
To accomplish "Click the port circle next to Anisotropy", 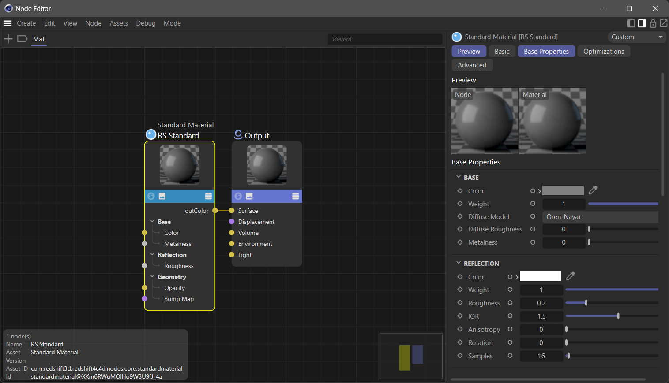I will 510,329.
